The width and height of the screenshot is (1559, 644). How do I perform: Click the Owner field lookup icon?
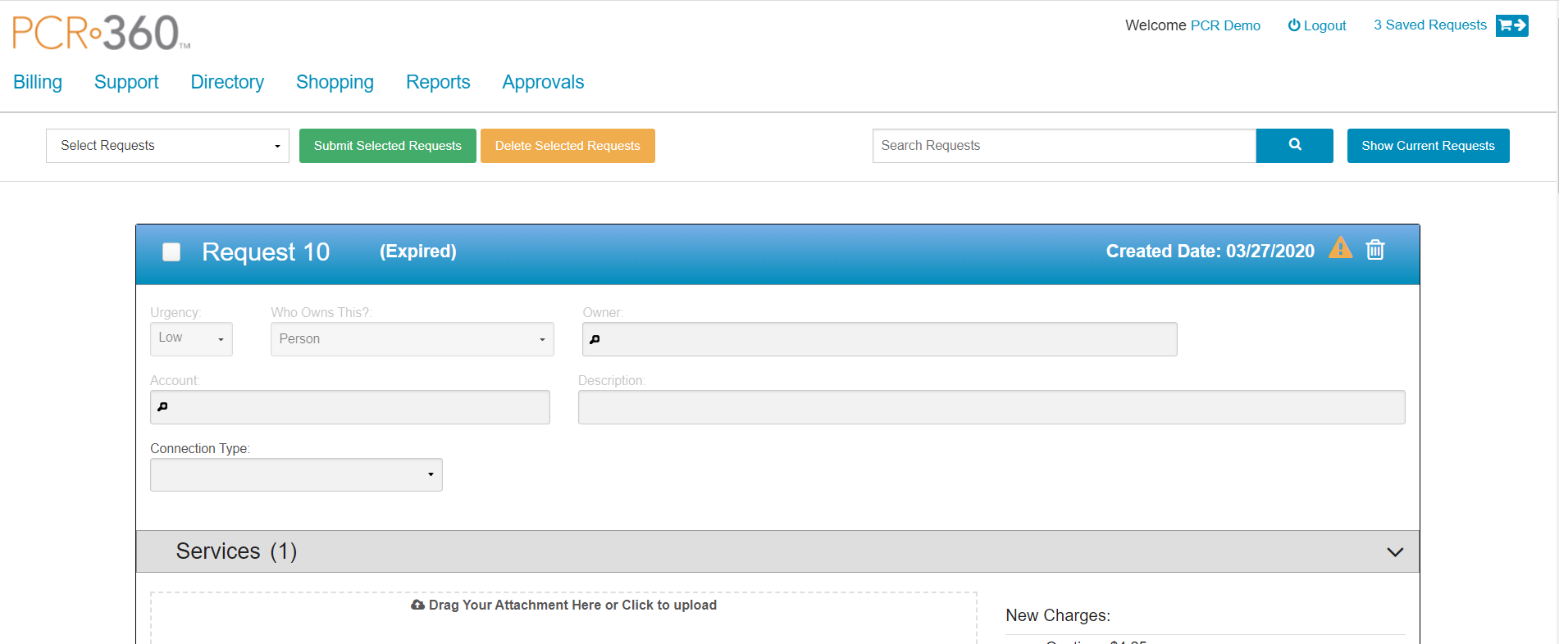595,339
